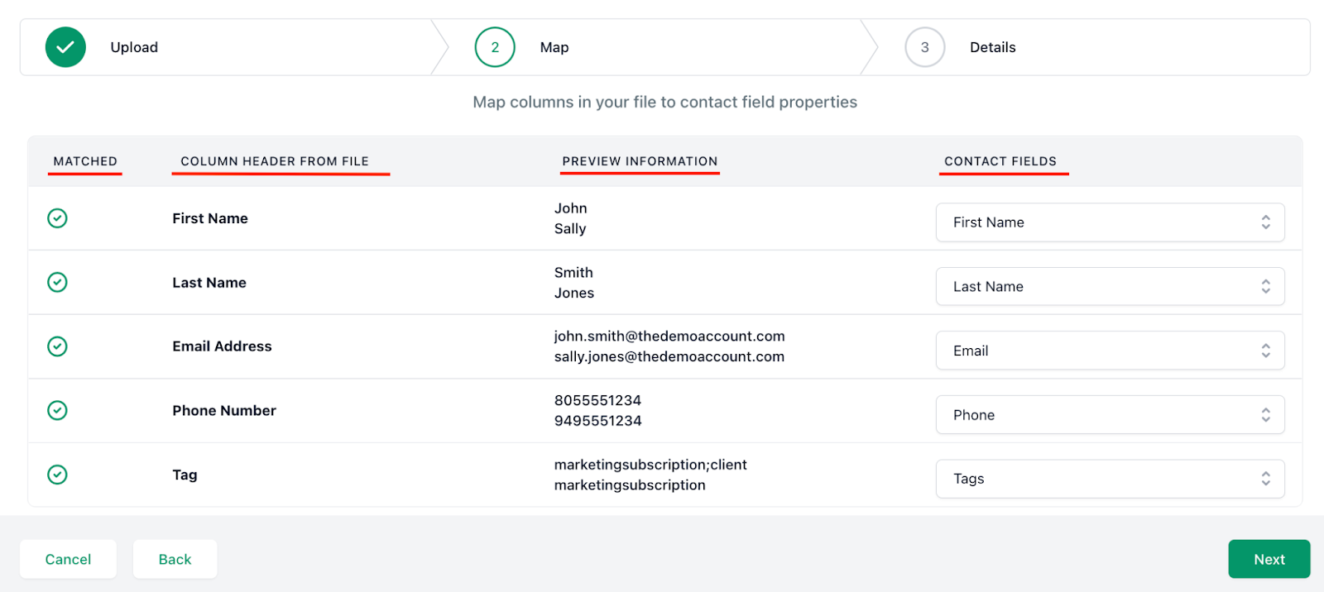Click the green checkmark Upload step icon
Image resolution: width=1324 pixels, height=592 pixels.
(x=65, y=47)
